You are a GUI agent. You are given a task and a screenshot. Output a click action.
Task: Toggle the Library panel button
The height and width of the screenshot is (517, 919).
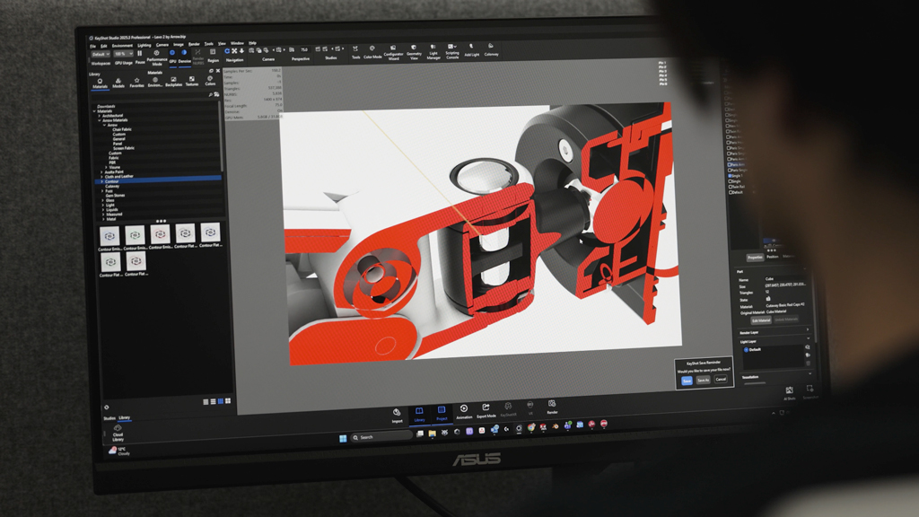point(419,415)
